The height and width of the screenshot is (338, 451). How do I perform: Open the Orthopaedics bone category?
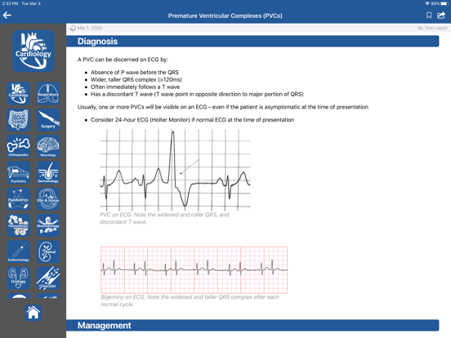point(19,146)
